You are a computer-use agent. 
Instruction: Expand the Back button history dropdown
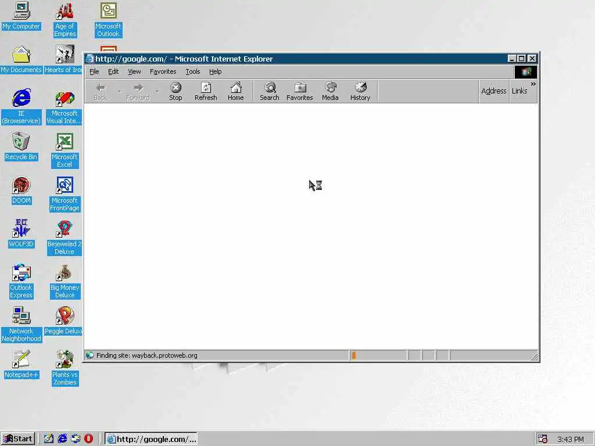coord(119,91)
